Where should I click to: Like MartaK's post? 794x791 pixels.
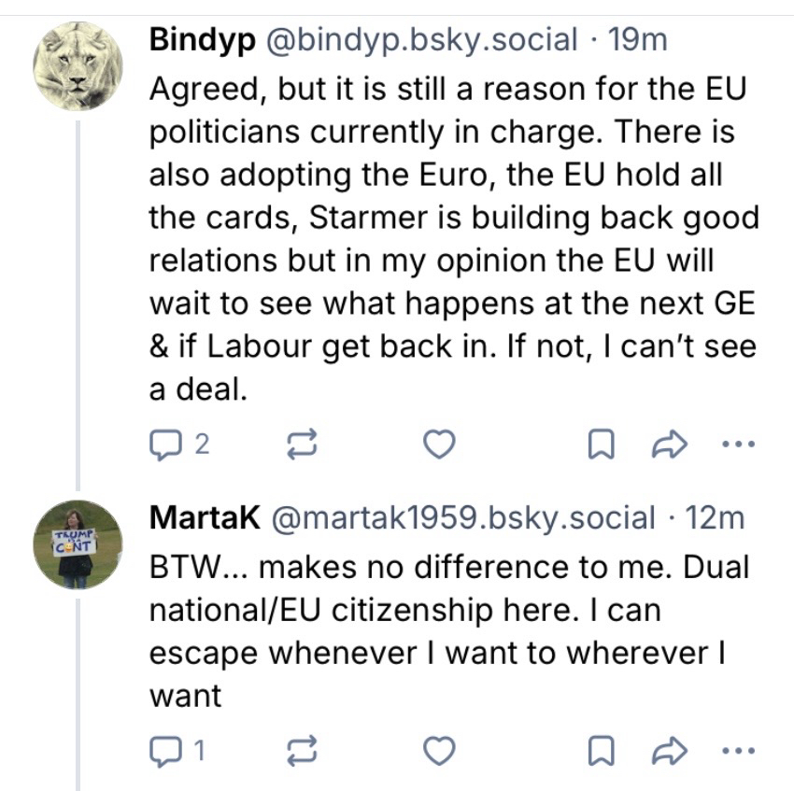coord(439,748)
